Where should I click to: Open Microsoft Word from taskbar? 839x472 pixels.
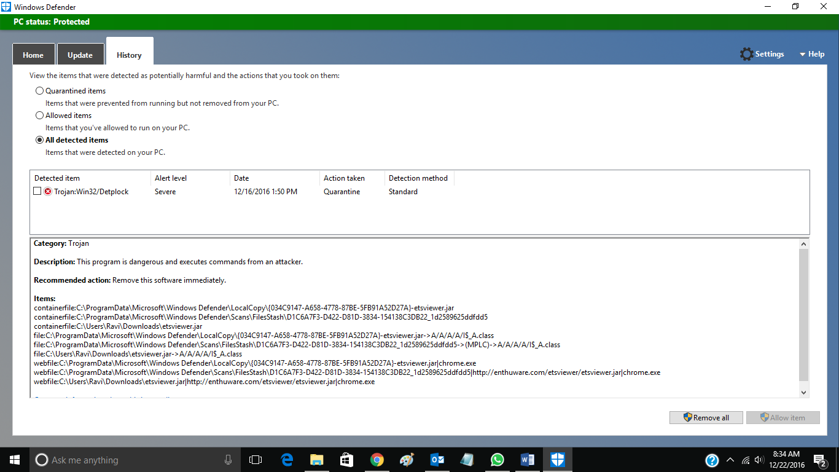[x=528, y=460]
